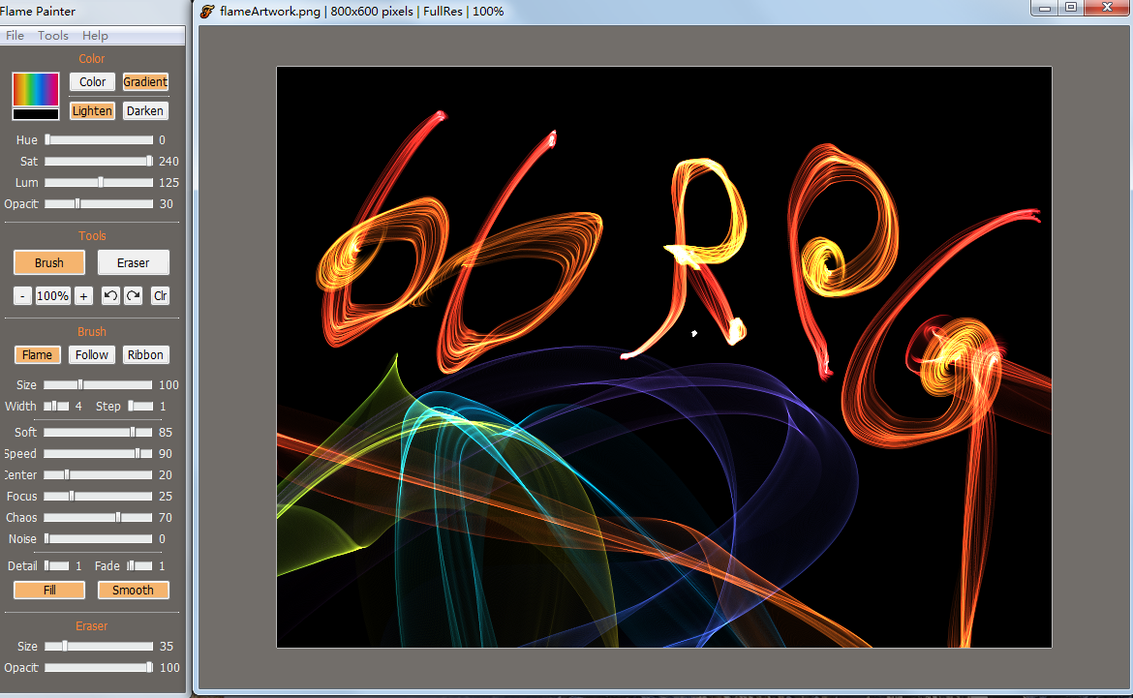Click the Lum slider track
Image resolution: width=1133 pixels, height=698 pixels.
point(99,182)
